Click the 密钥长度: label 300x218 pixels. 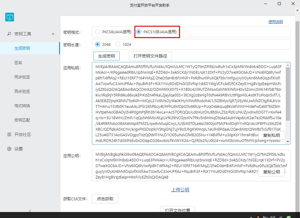tap(72, 45)
